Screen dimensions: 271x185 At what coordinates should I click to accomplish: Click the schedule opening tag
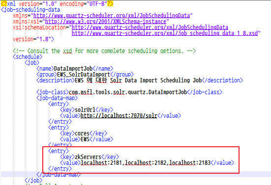click(x=28, y=57)
